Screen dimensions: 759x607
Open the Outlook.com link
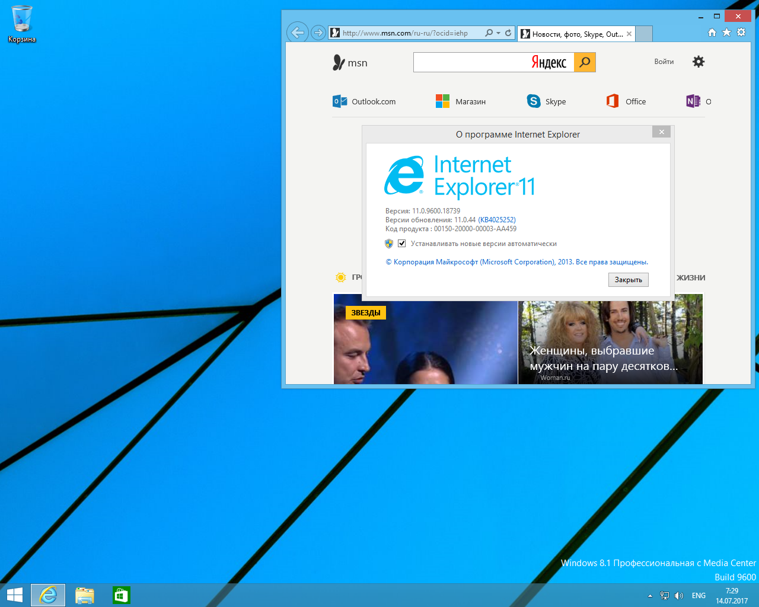point(364,101)
